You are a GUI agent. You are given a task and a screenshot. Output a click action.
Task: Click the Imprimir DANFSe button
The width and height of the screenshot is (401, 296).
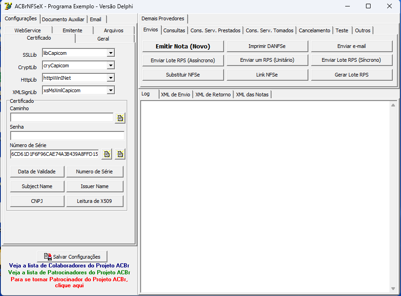tap(267, 46)
